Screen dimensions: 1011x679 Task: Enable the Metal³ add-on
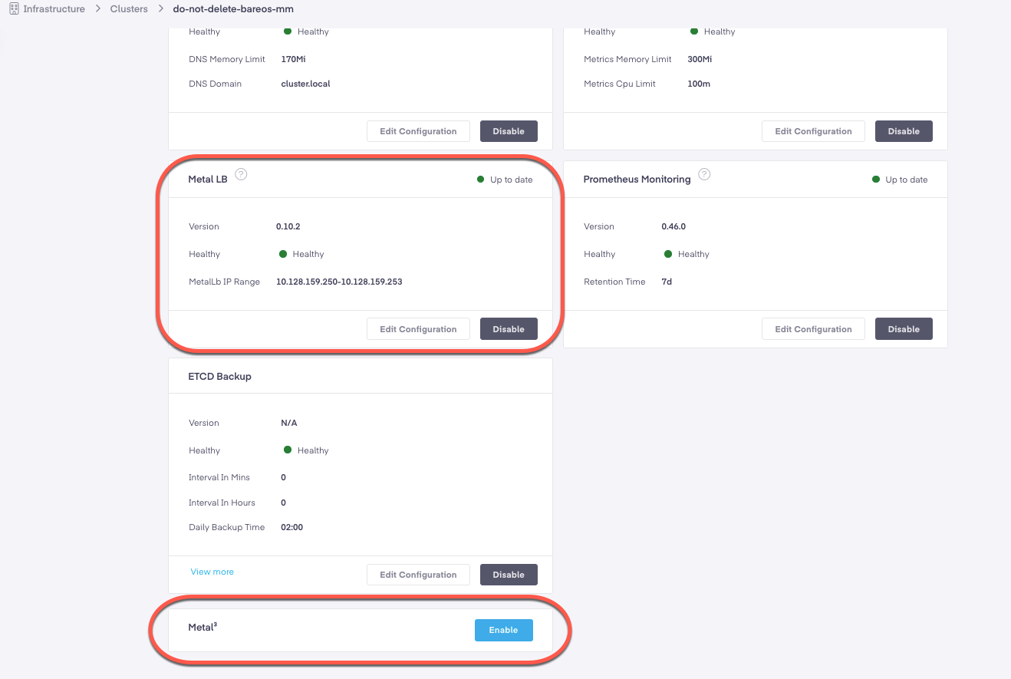503,630
